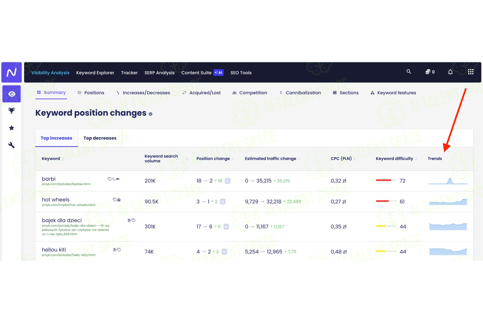The image size is (483, 322).
Task: Sort by Keyword search volume column
Action: click(x=166, y=159)
